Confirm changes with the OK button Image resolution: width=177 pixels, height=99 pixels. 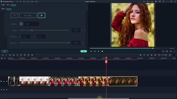click(84, 51)
